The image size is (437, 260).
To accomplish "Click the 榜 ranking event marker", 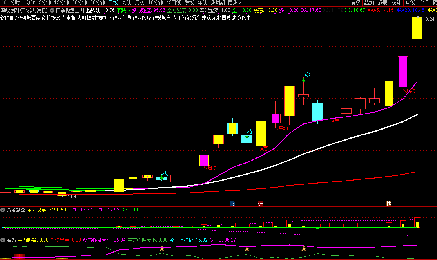I will click(x=388, y=204).
